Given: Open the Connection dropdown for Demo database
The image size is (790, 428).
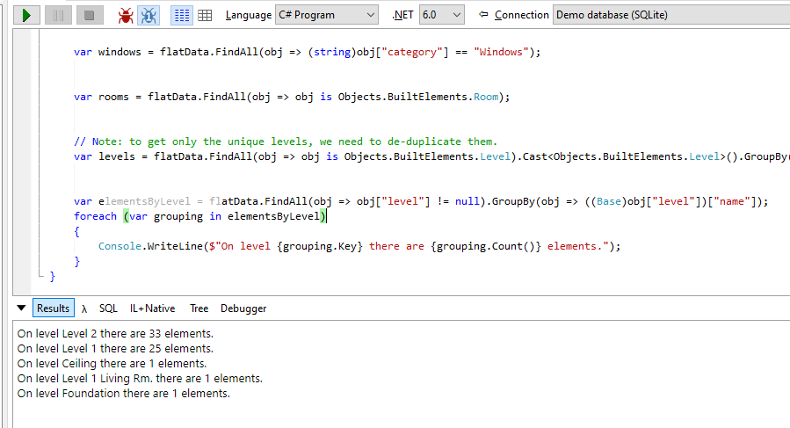Looking at the screenshot, I should [670, 15].
